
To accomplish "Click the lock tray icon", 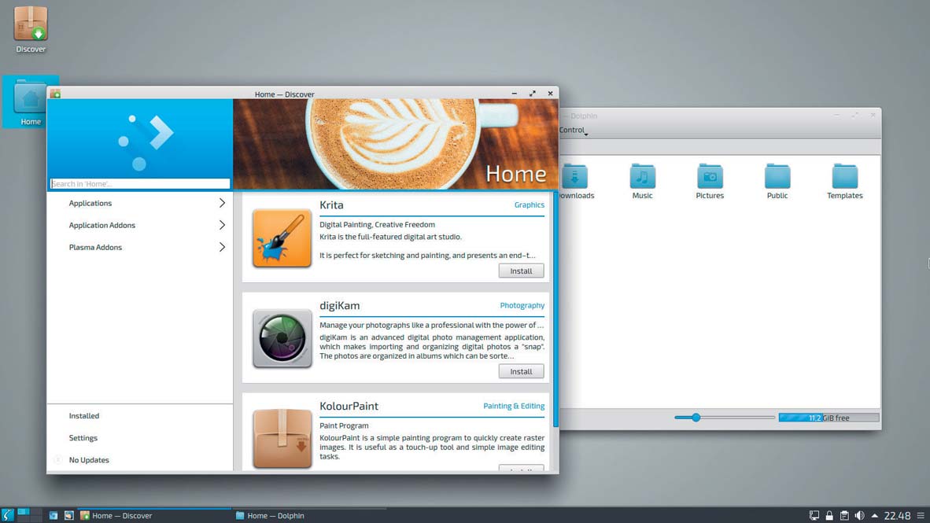I will 829,516.
